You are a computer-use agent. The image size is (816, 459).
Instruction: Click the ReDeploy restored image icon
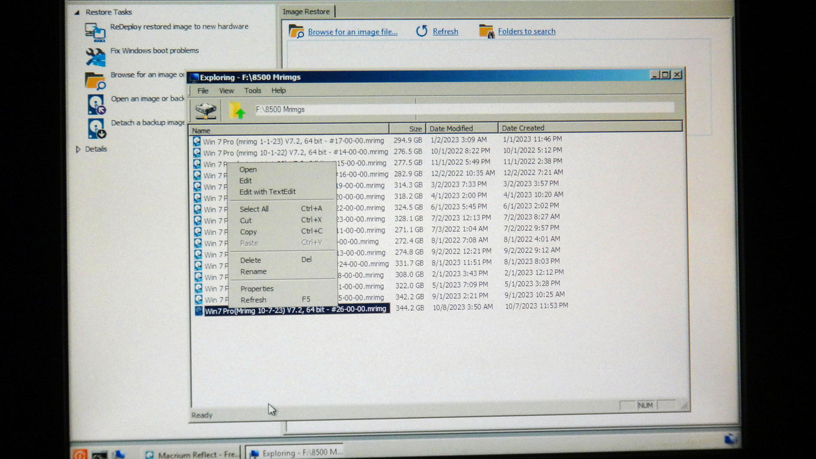coord(95,32)
